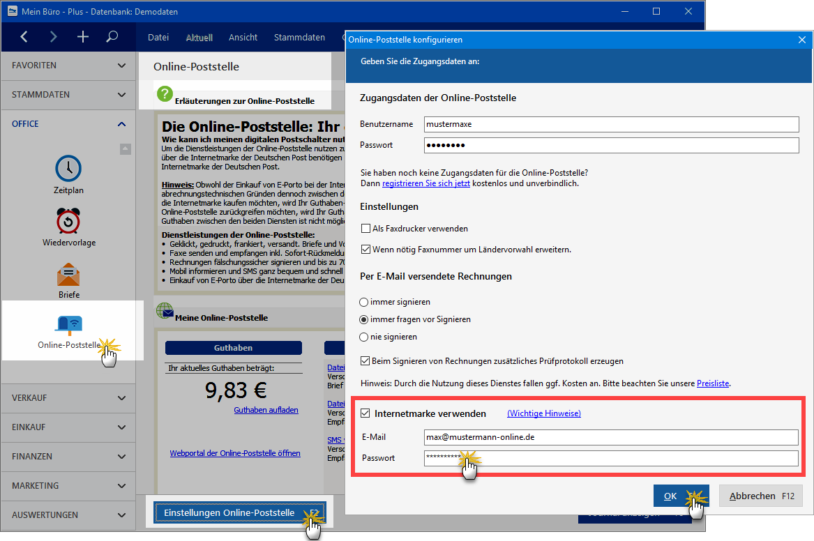Click into the Benutzername field
This screenshot has width=814, height=541.
click(x=612, y=124)
